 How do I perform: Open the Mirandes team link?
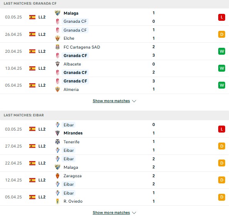pos(73,133)
